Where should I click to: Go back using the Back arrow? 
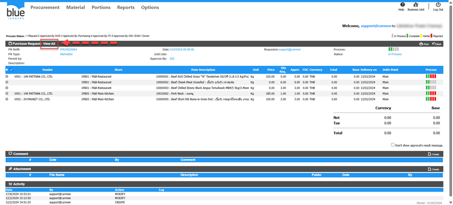point(437,44)
